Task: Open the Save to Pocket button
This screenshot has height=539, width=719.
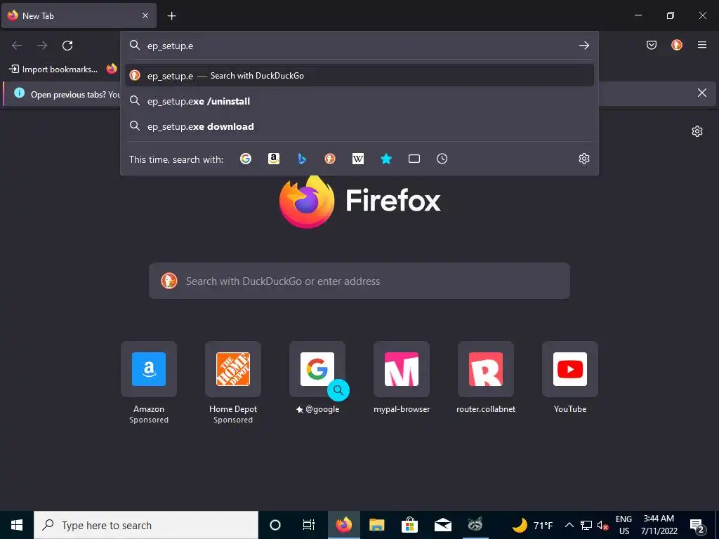Action: pyautogui.click(x=652, y=45)
